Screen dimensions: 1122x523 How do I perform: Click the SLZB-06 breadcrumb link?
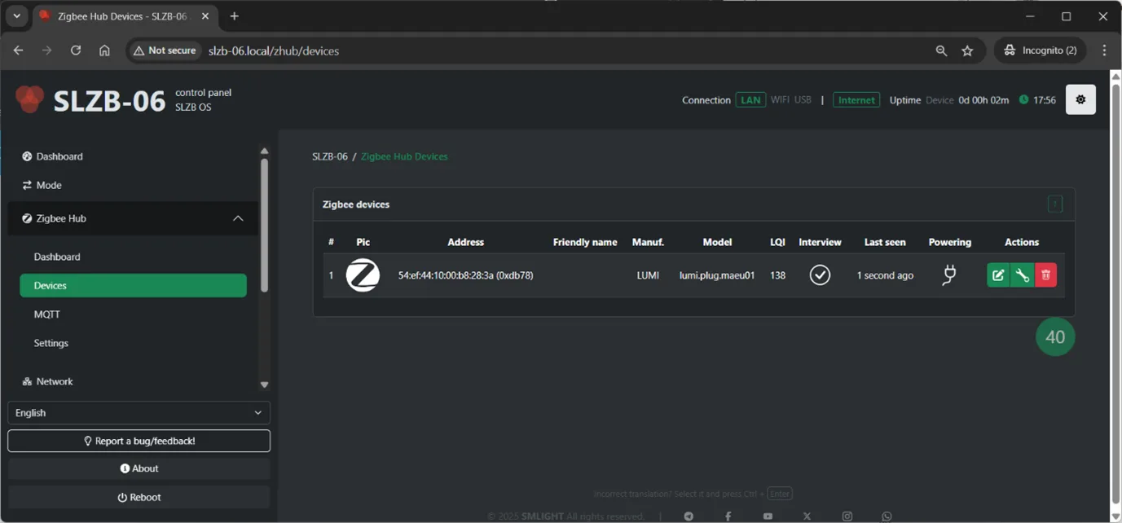point(329,156)
